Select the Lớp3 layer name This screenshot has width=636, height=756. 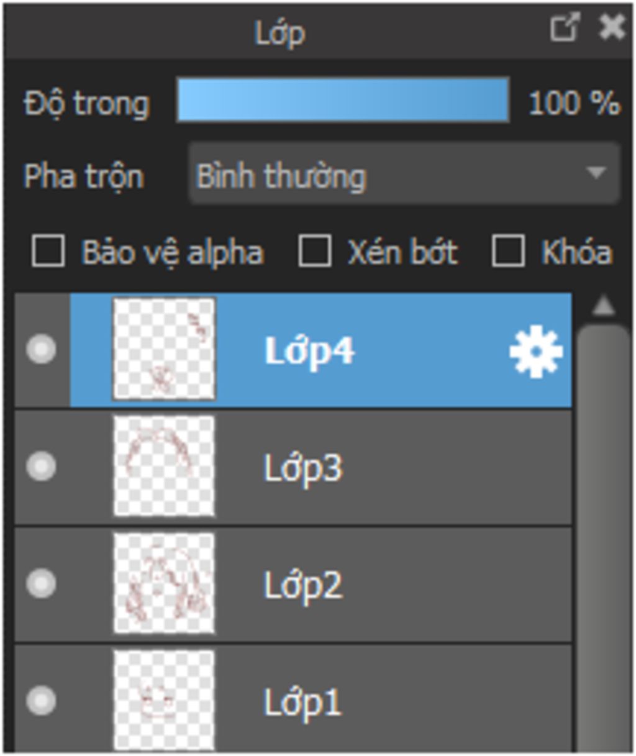303,467
